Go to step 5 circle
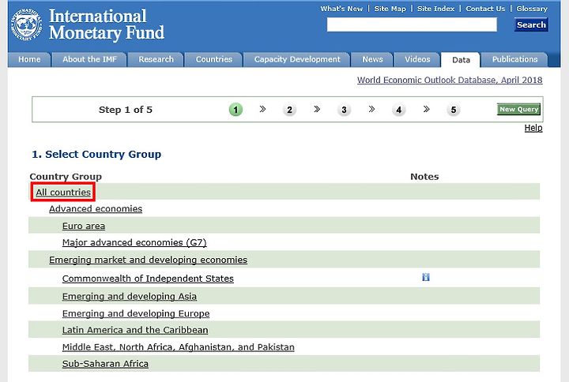 pos(454,110)
